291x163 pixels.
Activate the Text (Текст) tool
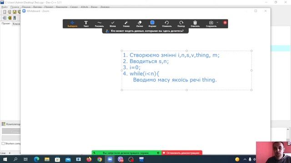tap(86, 24)
